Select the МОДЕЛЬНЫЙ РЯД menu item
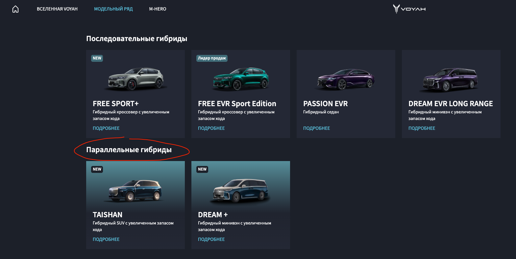Viewport: 516px width, 259px height. point(113,9)
